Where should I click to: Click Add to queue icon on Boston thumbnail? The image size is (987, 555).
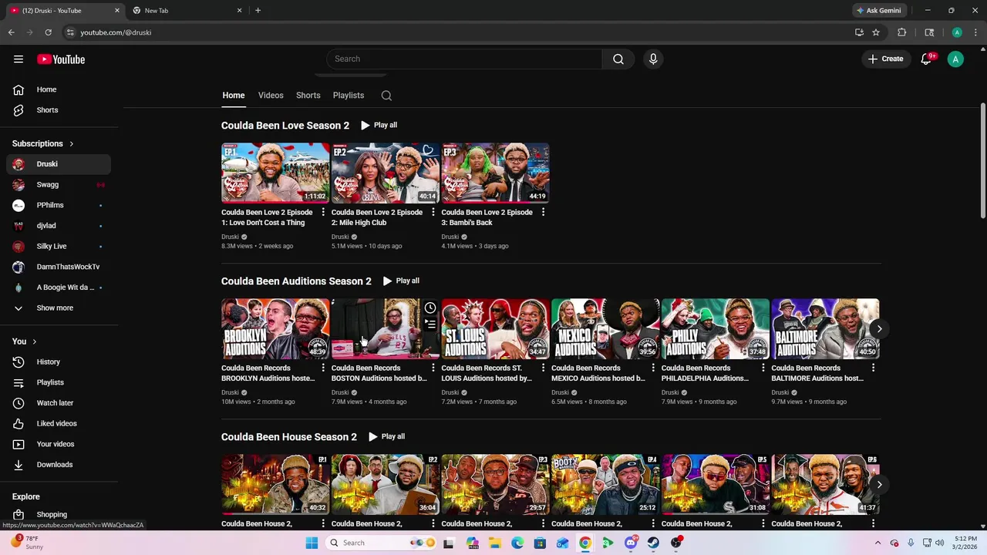pos(430,325)
